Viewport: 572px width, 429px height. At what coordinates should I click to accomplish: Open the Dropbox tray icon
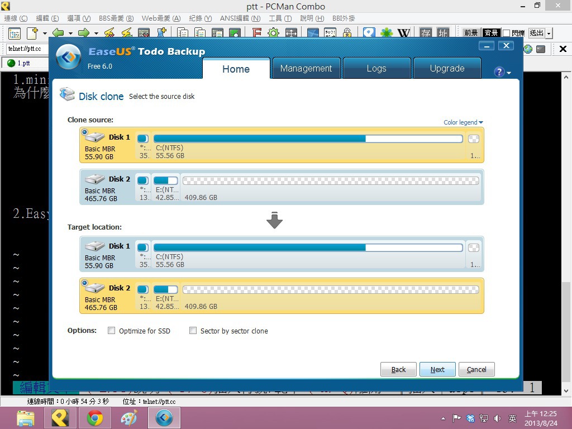pos(470,418)
